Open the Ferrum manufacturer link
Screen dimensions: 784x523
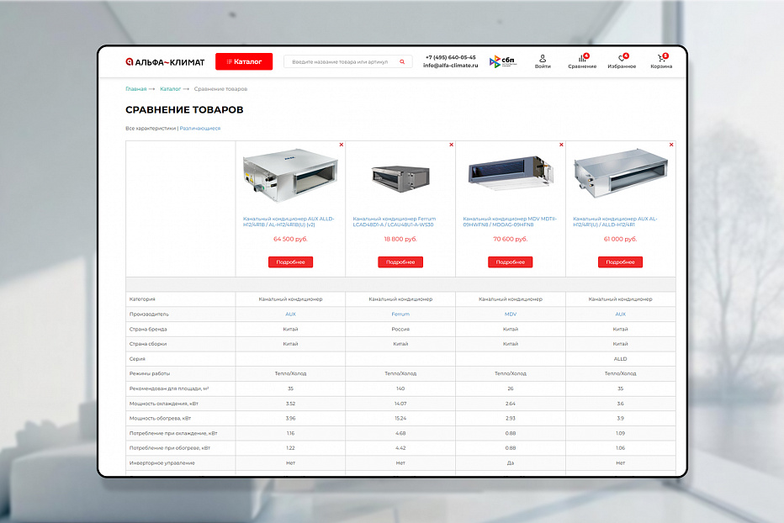tap(400, 314)
